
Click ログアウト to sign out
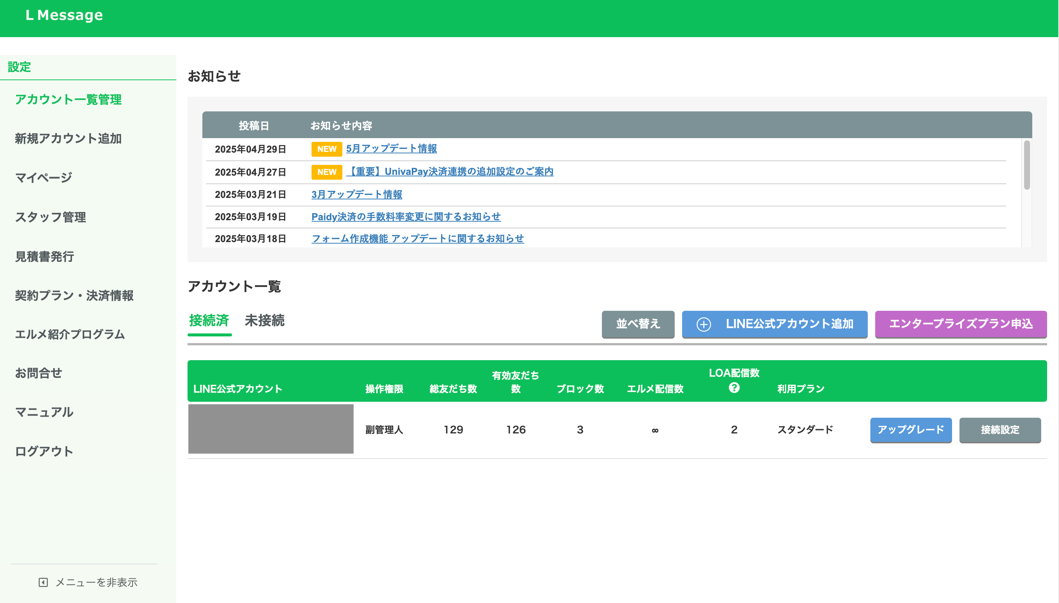[44, 451]
